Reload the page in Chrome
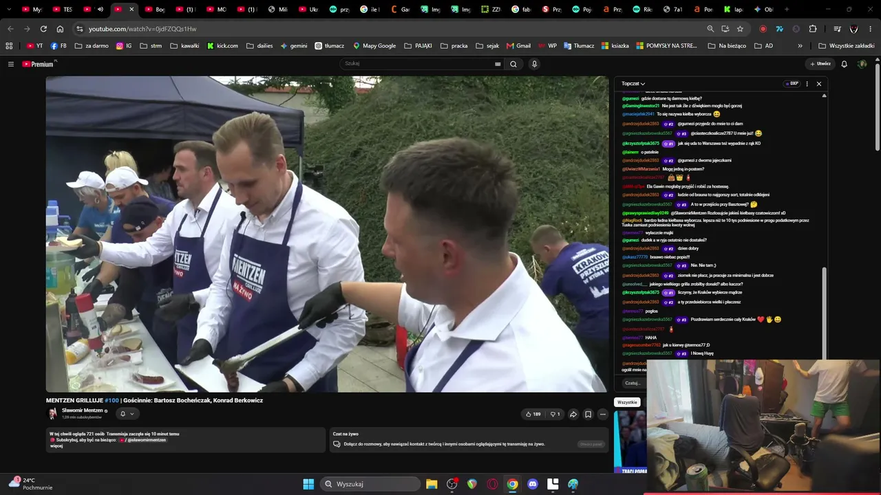The height and width of the screenshot is (495, 881). [x=43, y=29]
